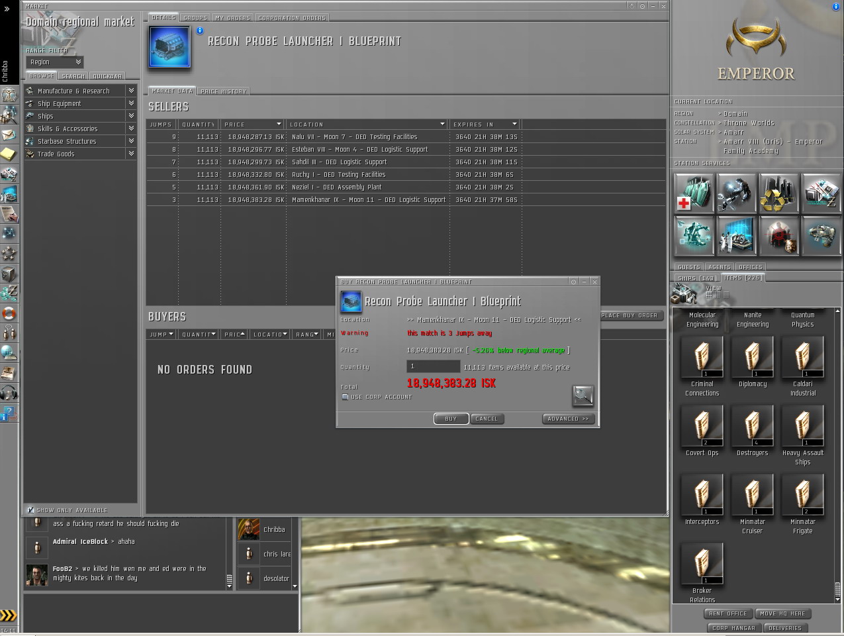
Task: Switch to the Quickbar tab
Action: [x=107, y=76]
